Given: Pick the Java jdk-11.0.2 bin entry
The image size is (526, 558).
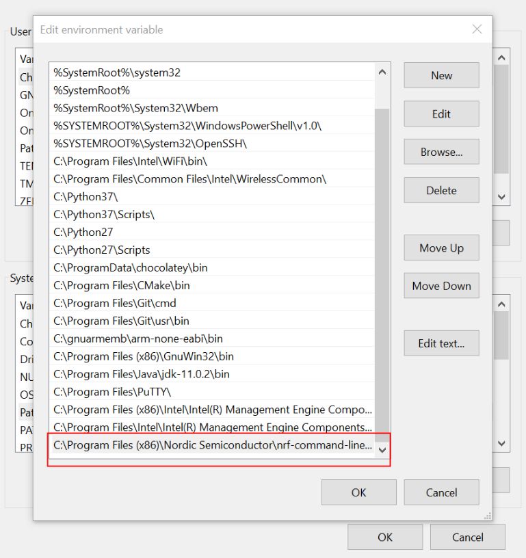Looking at the screenshot, I should click(142, 375).
